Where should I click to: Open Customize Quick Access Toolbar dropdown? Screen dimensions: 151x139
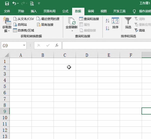[x=39, y=3]
